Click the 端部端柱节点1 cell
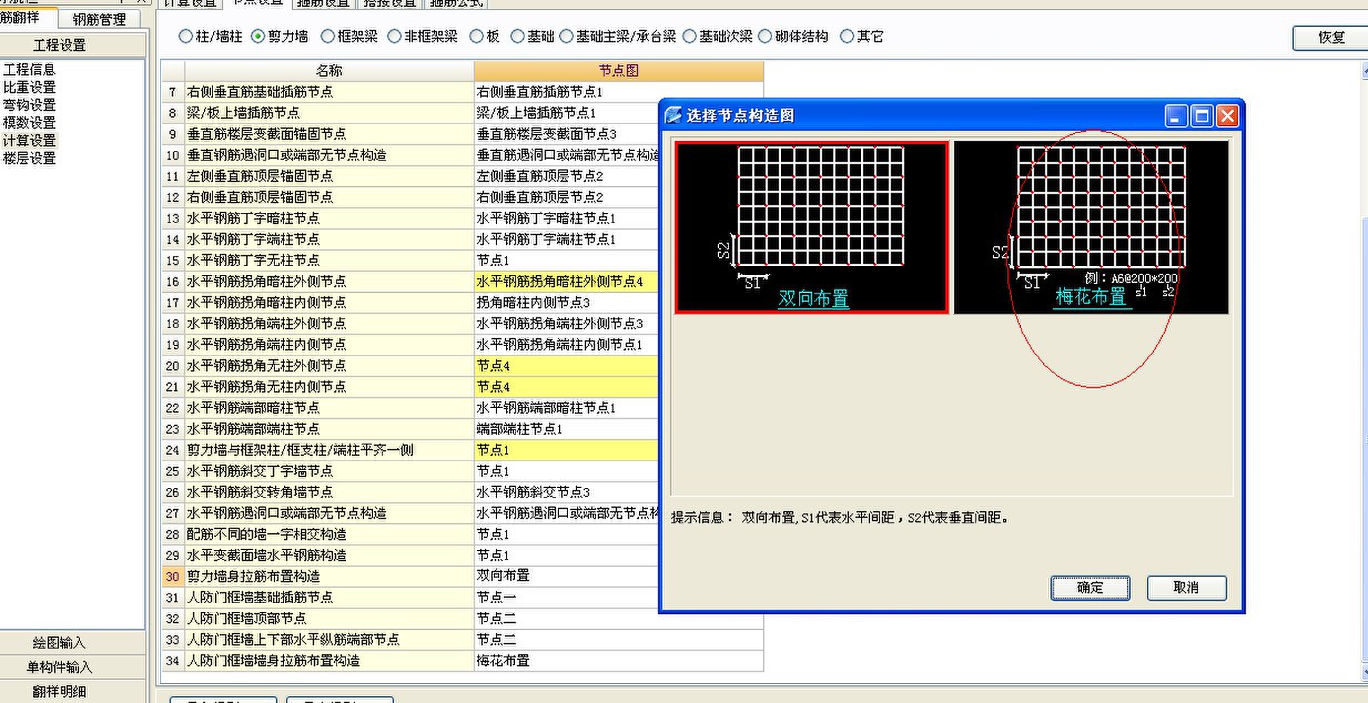Image resolution: width=1368 pixels, height=703 pixels. coord(566,429)
